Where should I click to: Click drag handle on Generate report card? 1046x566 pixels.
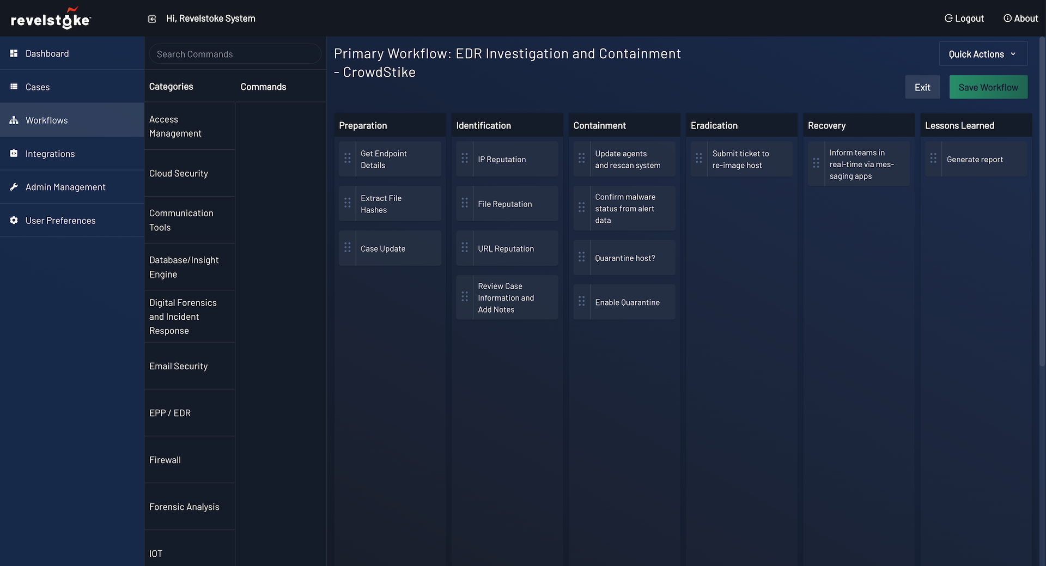point(933,159)
